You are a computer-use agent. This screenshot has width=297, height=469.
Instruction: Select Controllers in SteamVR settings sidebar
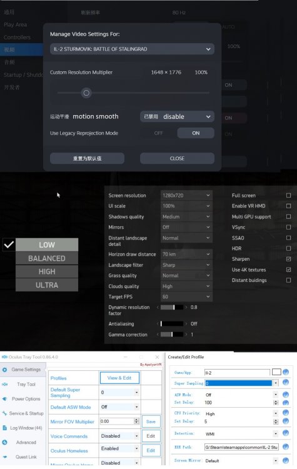pos(17,37)
